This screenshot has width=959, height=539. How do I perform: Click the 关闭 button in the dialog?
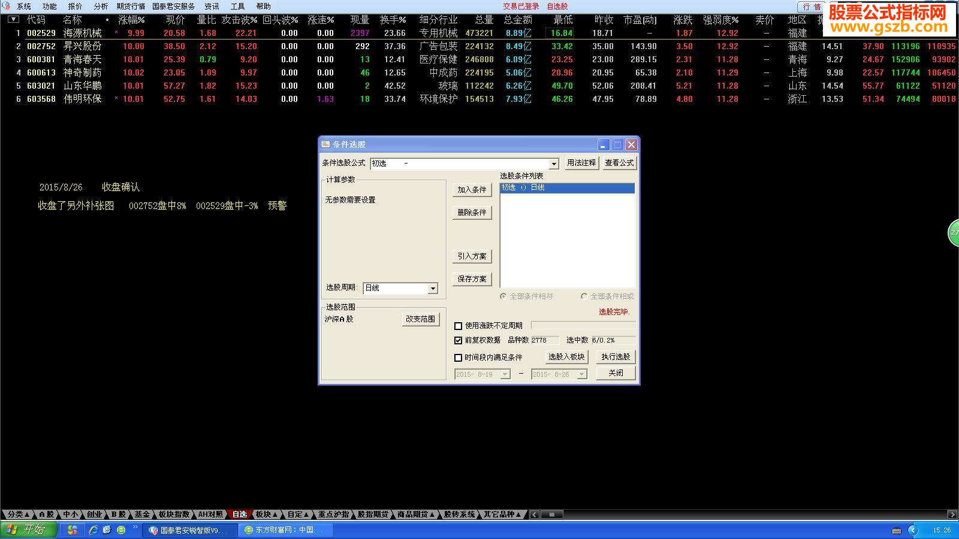tap(616, 373)
